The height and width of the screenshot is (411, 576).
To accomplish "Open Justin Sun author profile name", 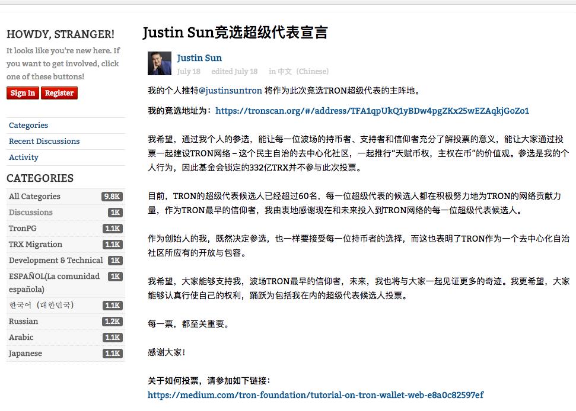I will point(199,58).
